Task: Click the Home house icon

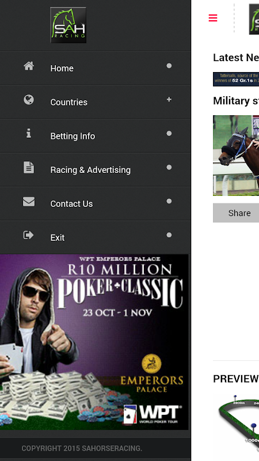Action: pyautogui.click(x=28, y=66)
